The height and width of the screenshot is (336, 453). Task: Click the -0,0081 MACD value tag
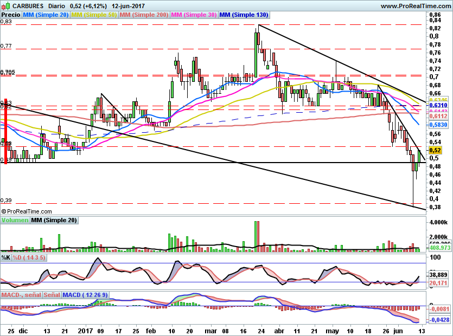point(439,309)
